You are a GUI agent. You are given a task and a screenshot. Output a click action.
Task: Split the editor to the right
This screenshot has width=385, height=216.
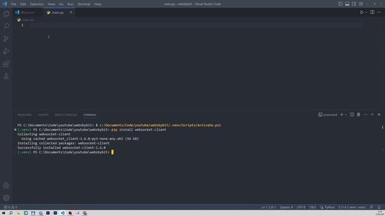tap(372, 12)
